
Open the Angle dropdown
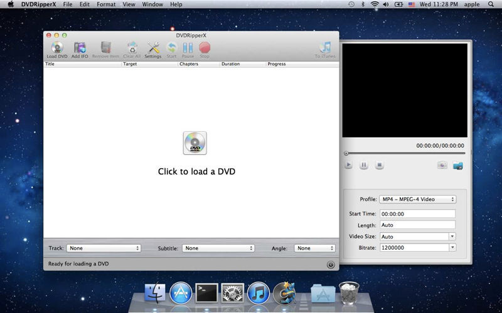[x=315, y=248]
